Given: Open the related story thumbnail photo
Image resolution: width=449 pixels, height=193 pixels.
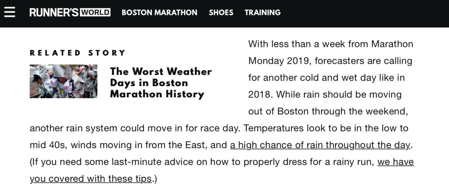Looking at the screenshot, I should click(64, 82).
